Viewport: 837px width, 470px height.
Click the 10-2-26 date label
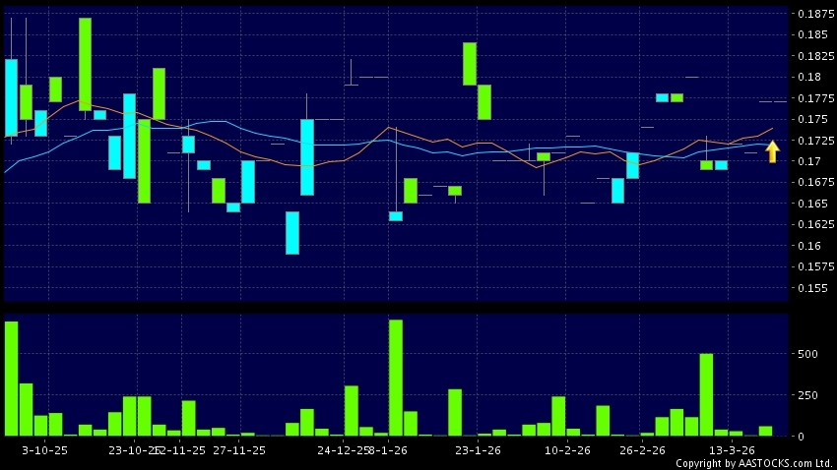point(567,449)
